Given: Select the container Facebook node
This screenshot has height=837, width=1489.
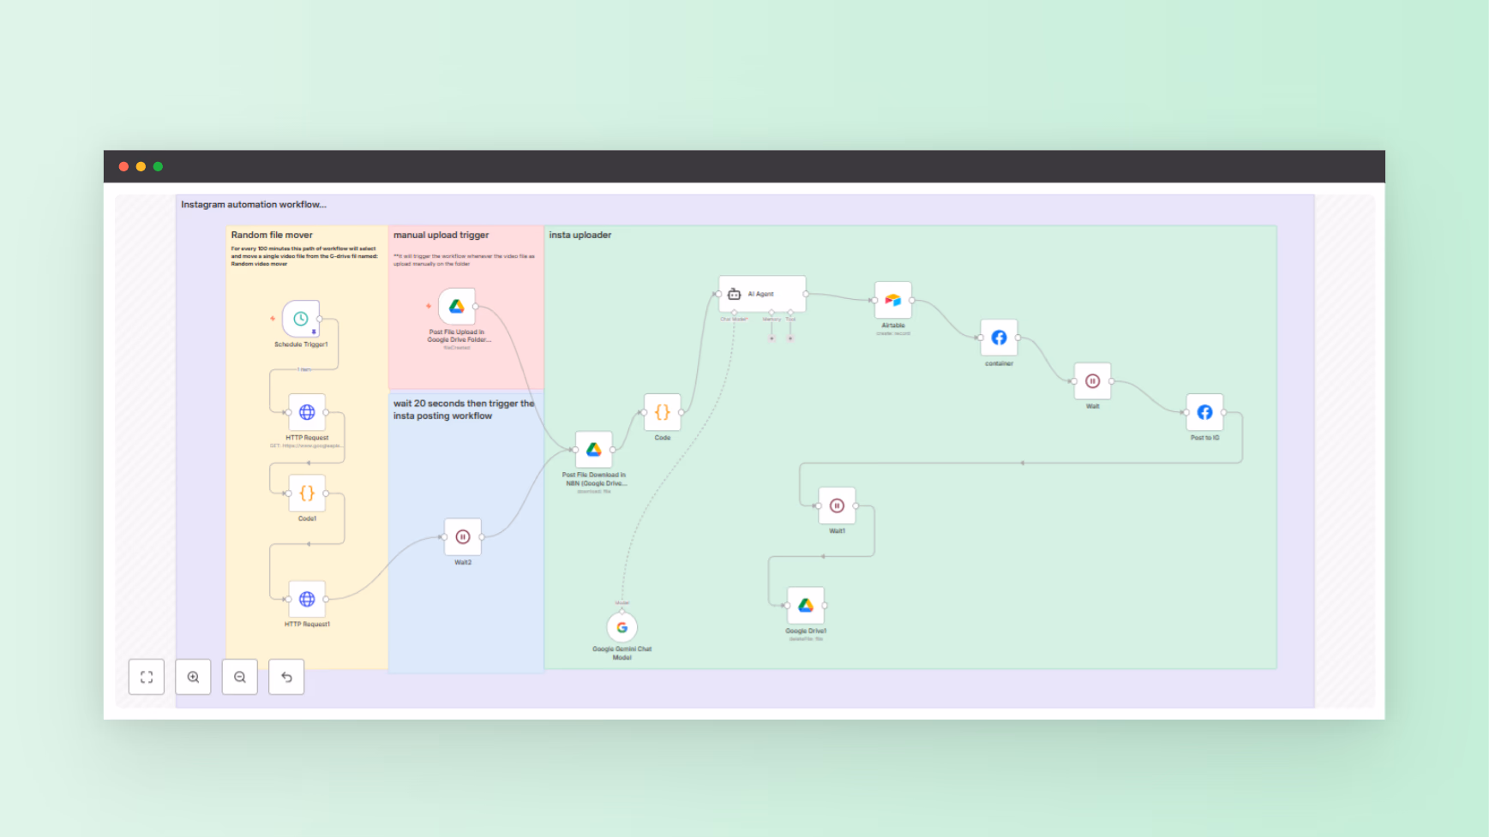Looking at the screenshot, I should click(x=999, y=337).
